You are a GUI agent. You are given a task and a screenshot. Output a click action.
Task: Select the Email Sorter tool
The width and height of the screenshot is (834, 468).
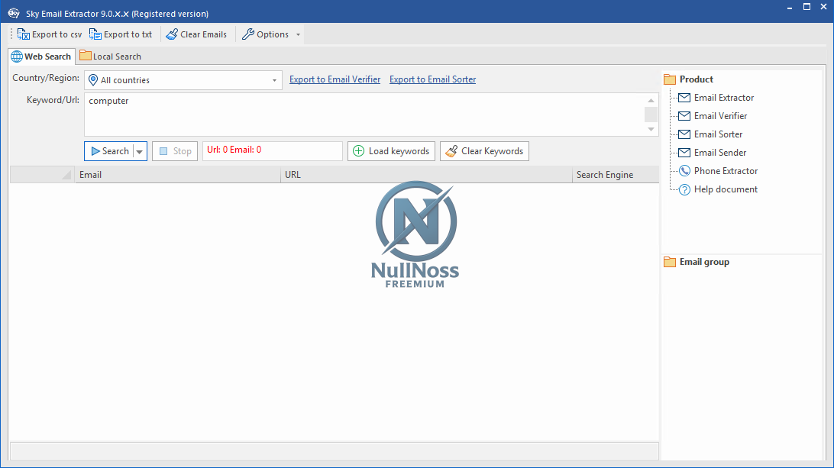[716, 134]
